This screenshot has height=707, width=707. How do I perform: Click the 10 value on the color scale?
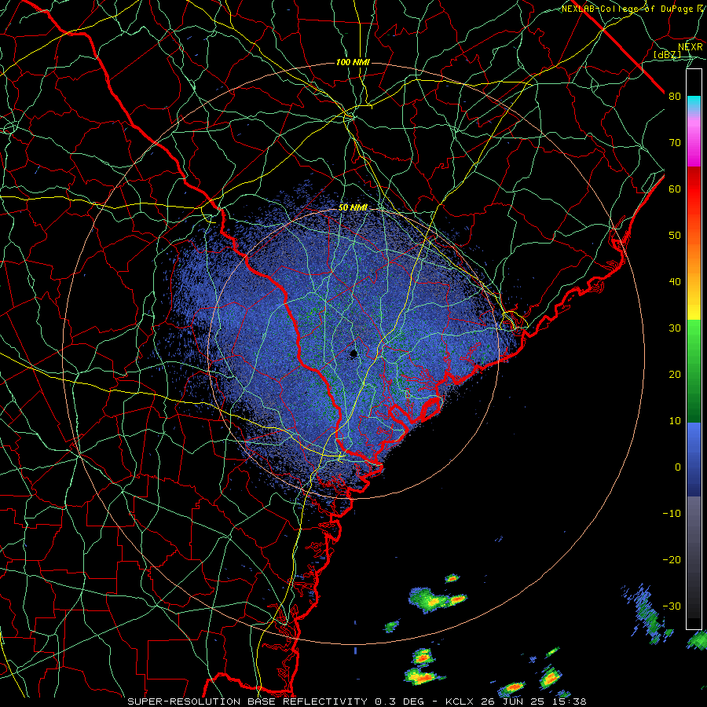675,421
